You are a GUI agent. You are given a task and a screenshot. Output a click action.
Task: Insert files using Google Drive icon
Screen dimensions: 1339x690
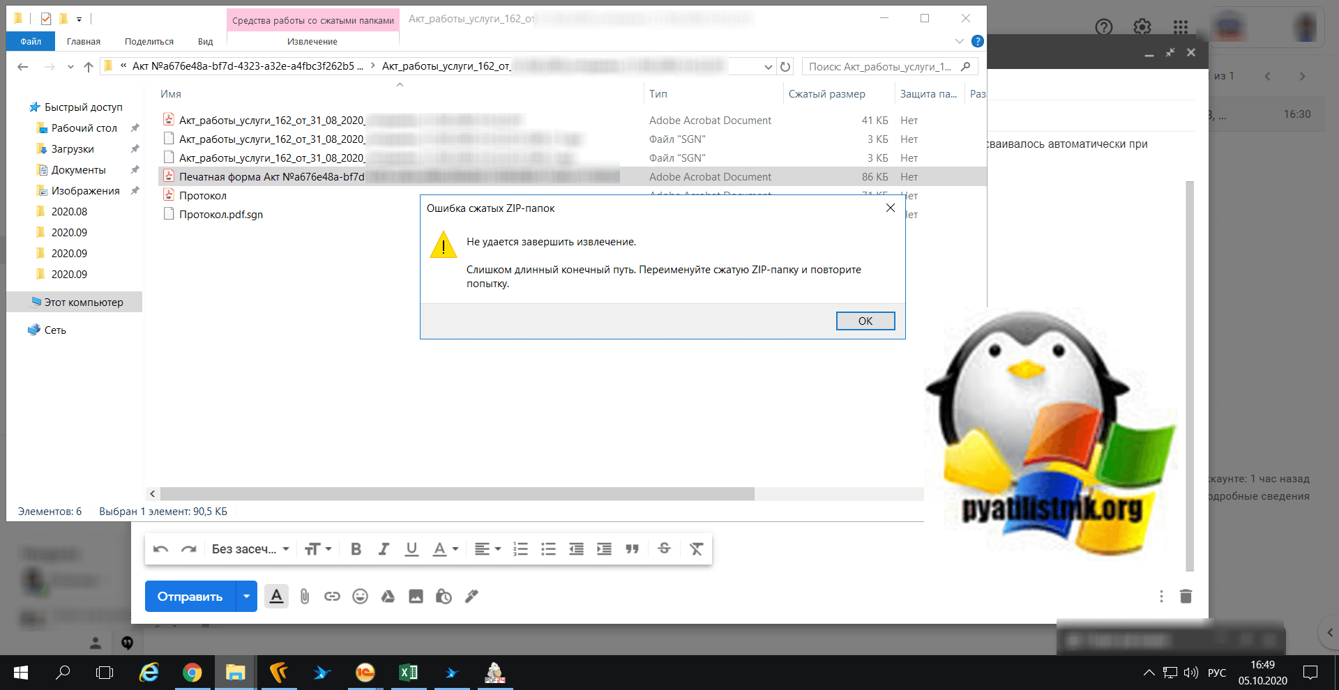point(388,597)
